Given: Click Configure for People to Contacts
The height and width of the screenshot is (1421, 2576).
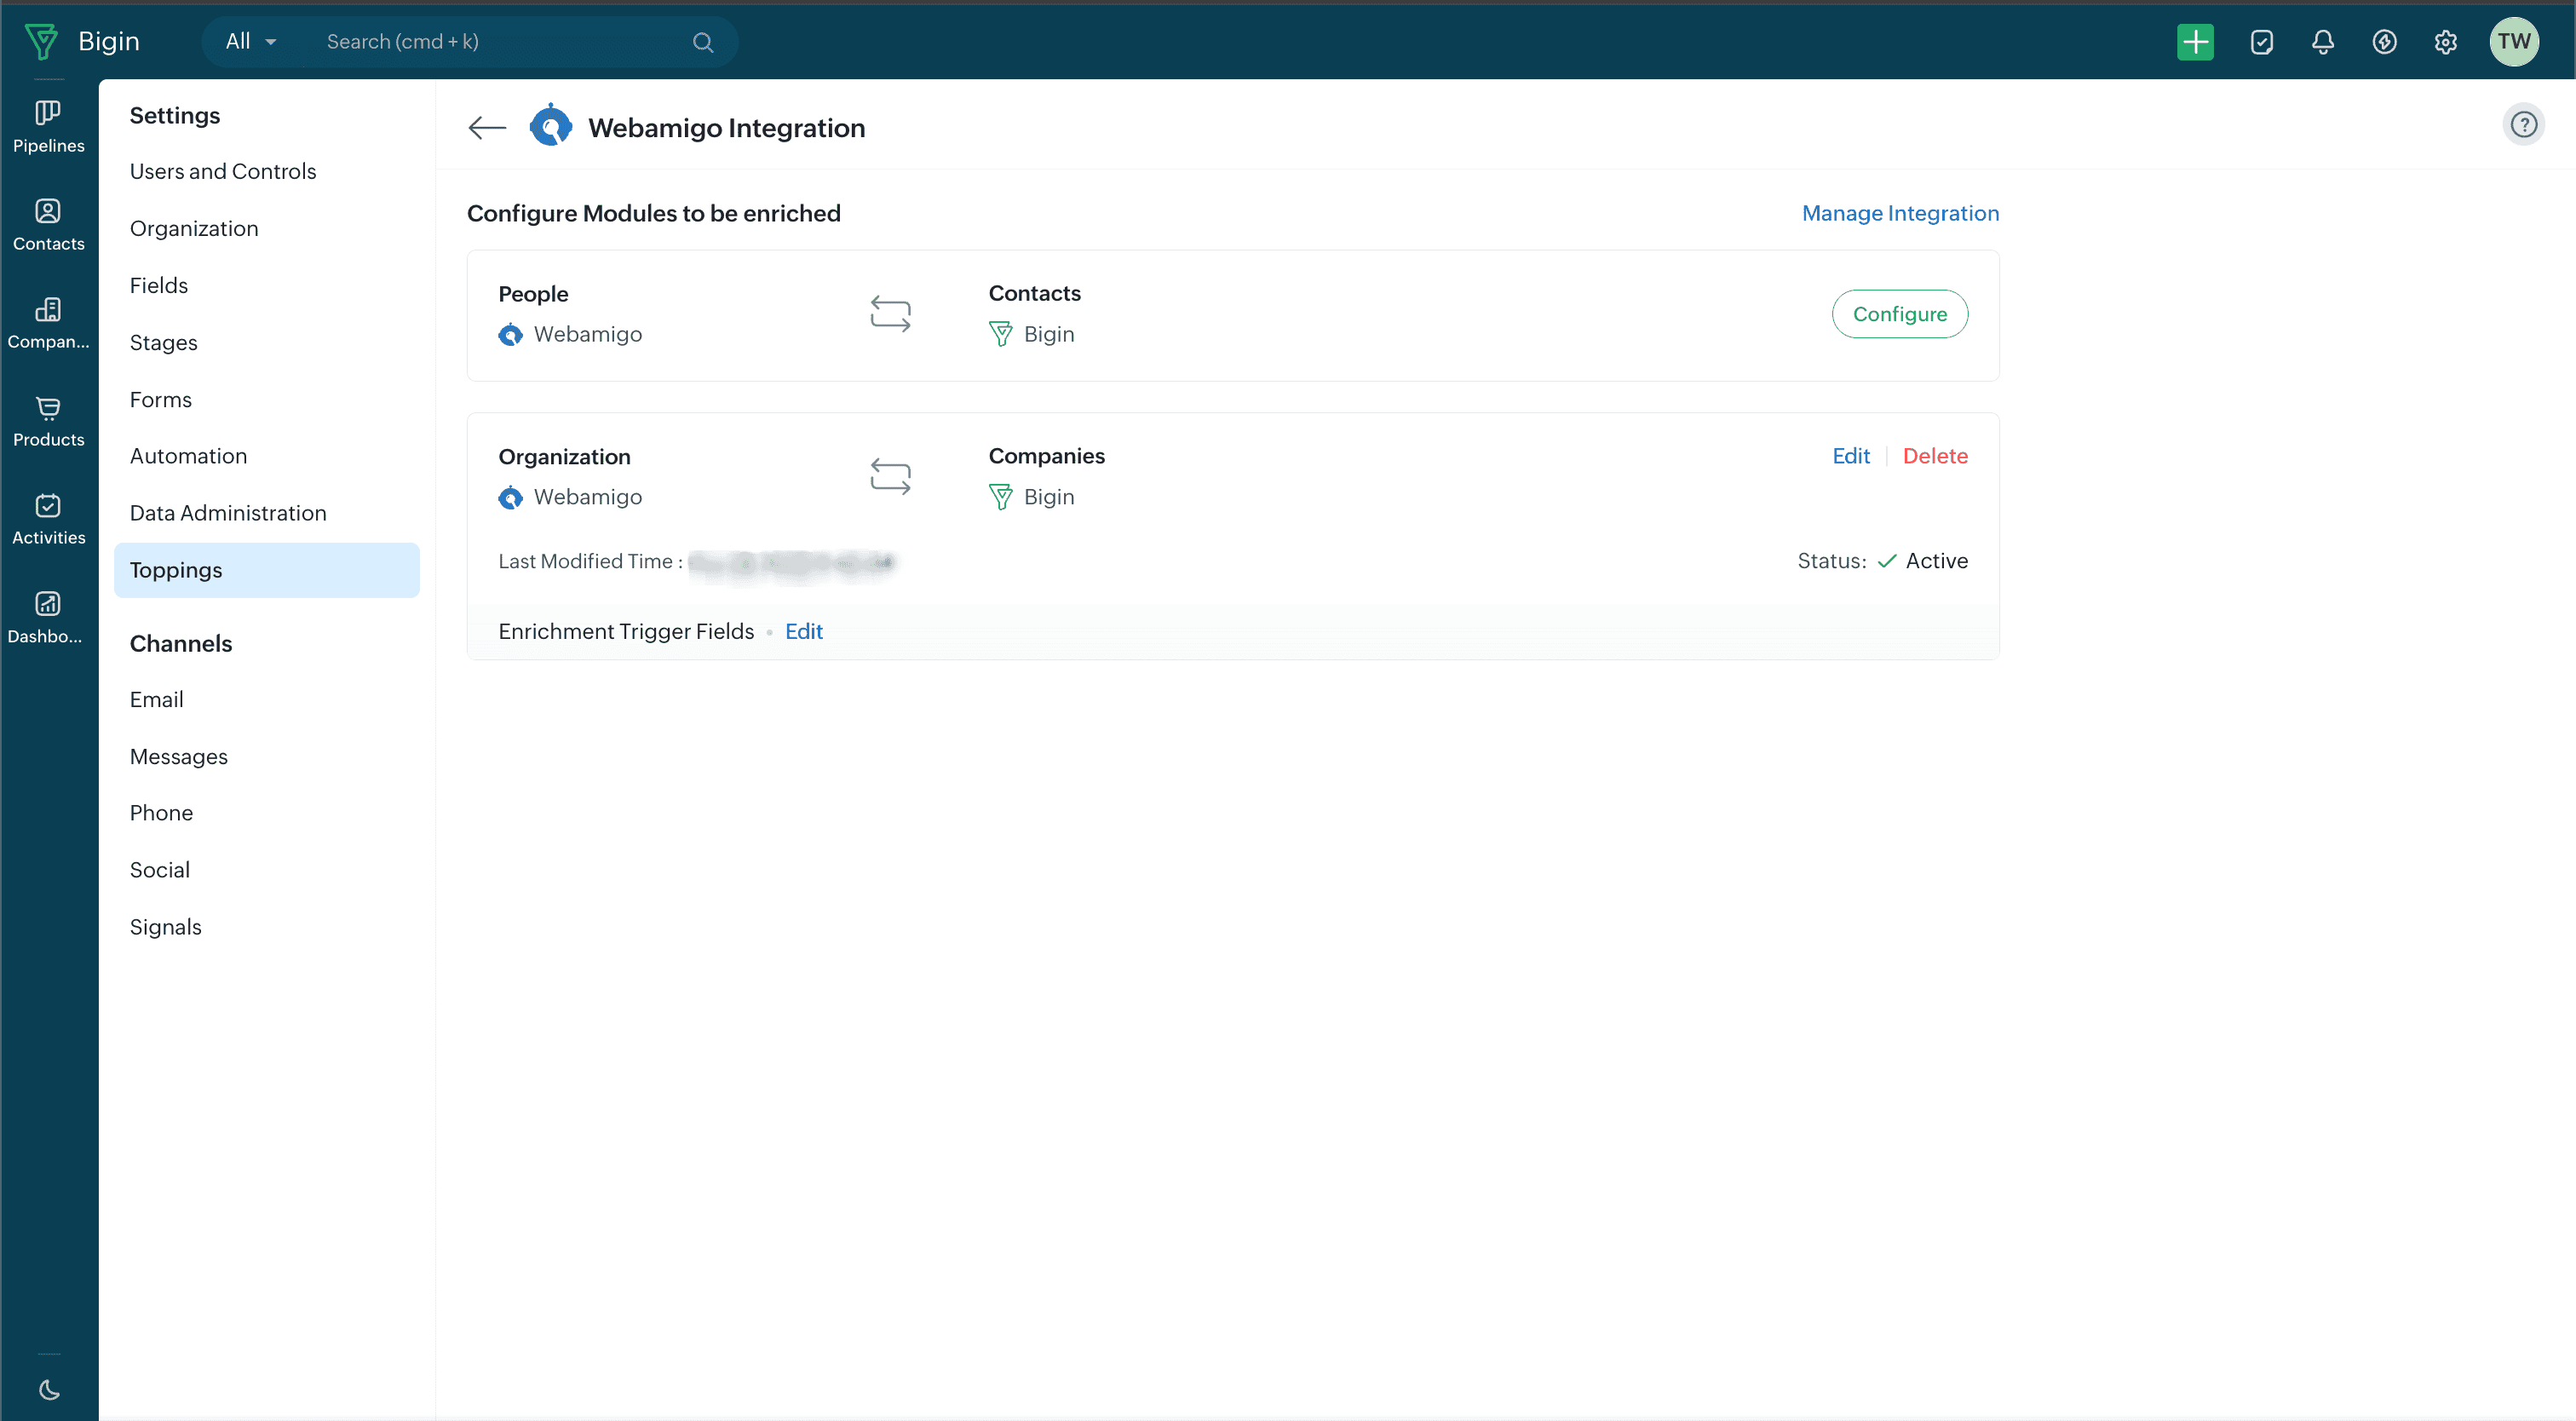Looking at the screenshot, I should [1899, 314].
